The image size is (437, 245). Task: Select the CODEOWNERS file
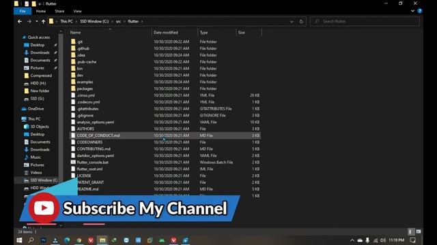point(89,142)
